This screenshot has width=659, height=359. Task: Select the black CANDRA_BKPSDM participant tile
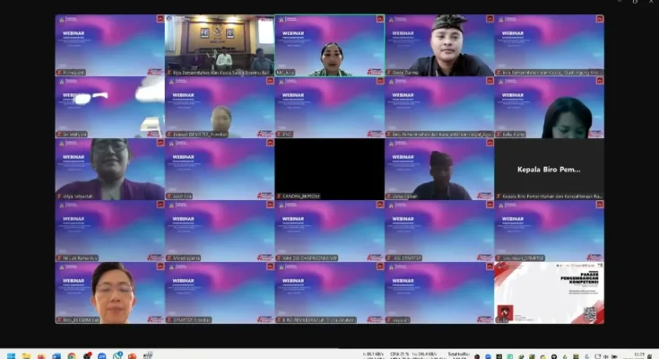[x=329, y=168]
